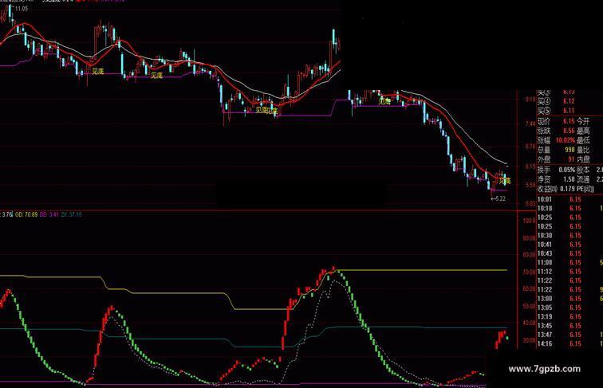Click the PE(动) label
Image resolution: width=603 pixels, height=388 pixels.
point(585,189)
